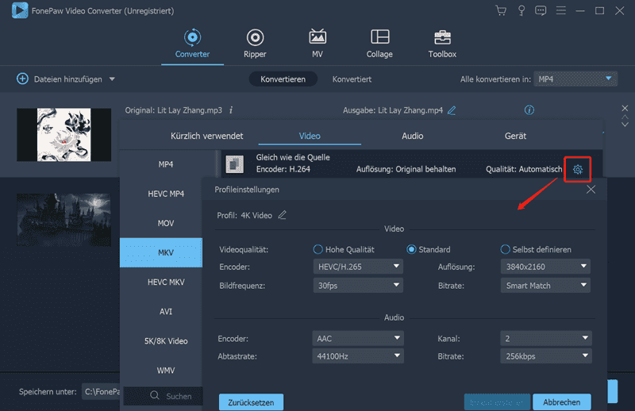Move the file item down

(x=625, y=125)
